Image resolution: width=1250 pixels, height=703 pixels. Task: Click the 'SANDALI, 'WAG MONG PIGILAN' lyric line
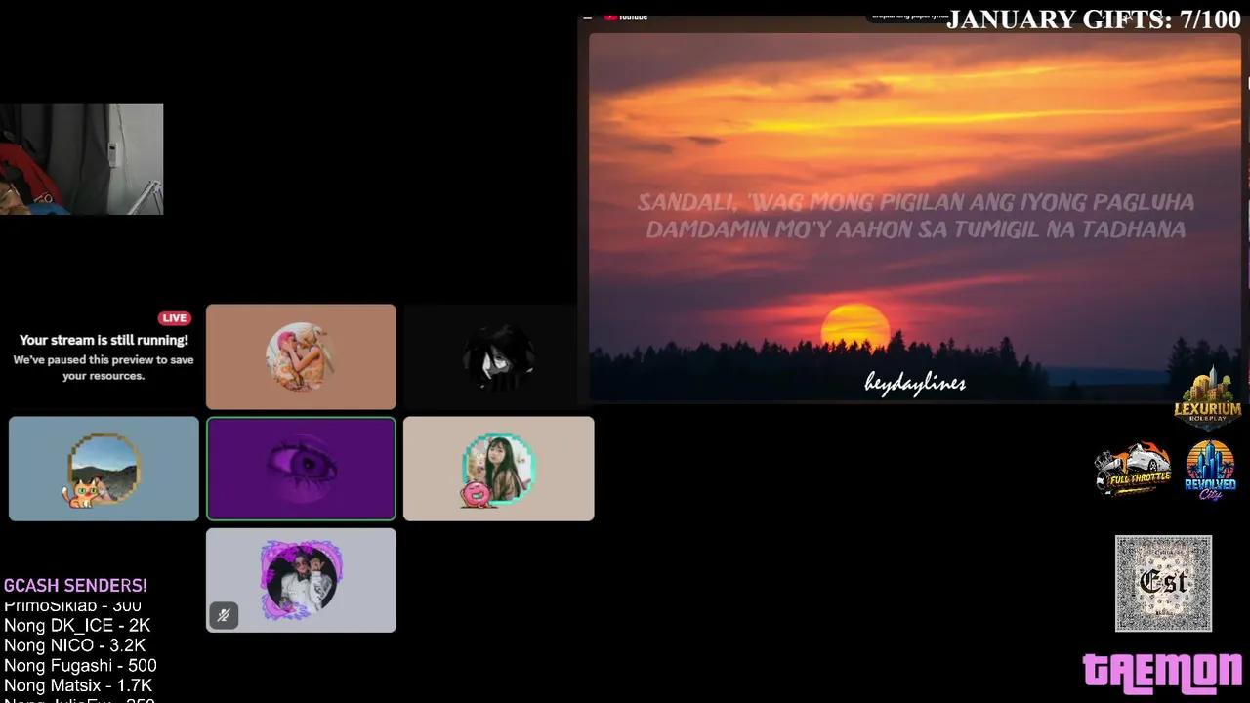pyautogui.click(x=916, y=202)
